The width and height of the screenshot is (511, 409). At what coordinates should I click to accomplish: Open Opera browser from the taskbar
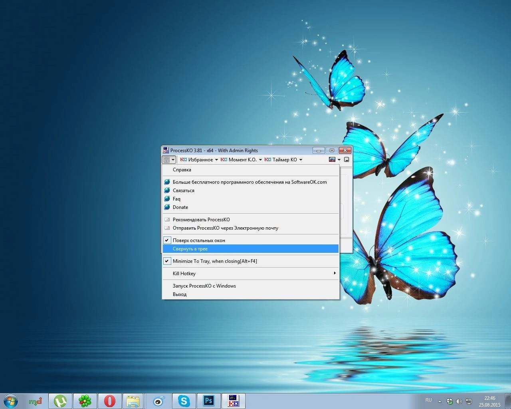pos(109,401)
